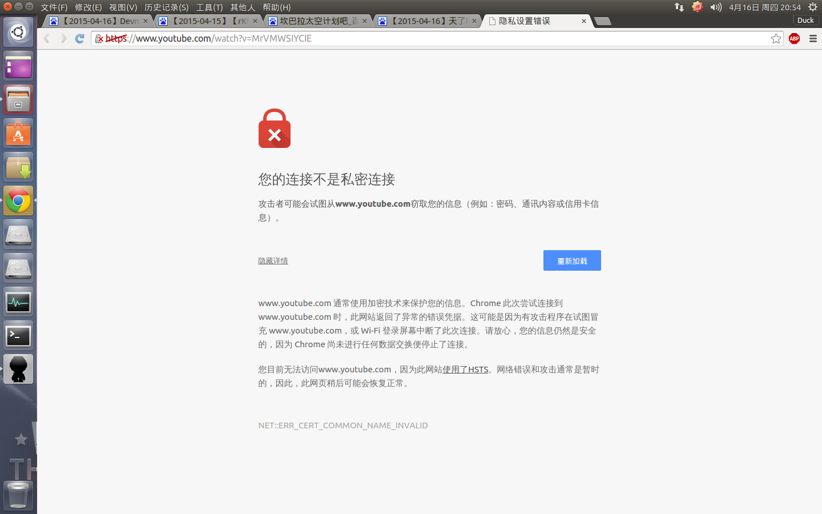Open Terminal from the launcher
822x514 pixels.
pyautogui.click(x=18, y=336)
